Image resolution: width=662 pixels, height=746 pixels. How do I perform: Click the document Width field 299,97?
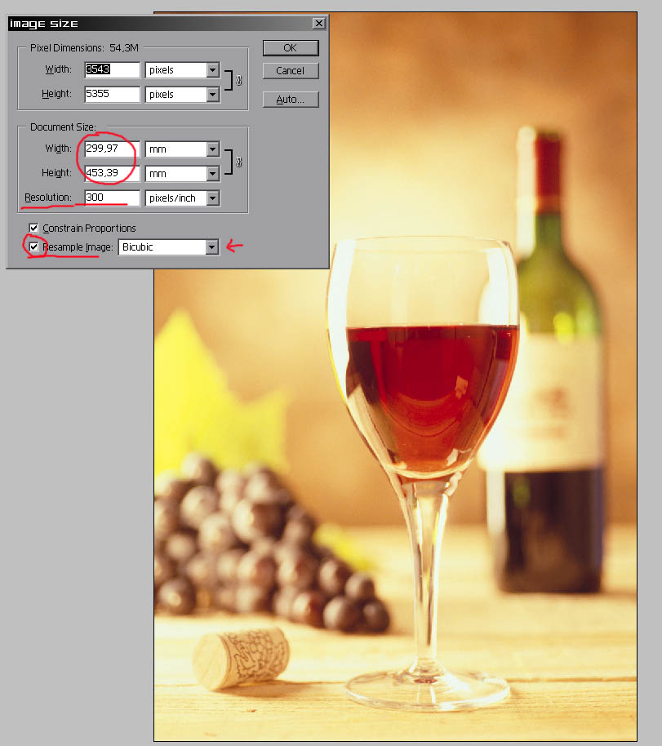[113, 149]
